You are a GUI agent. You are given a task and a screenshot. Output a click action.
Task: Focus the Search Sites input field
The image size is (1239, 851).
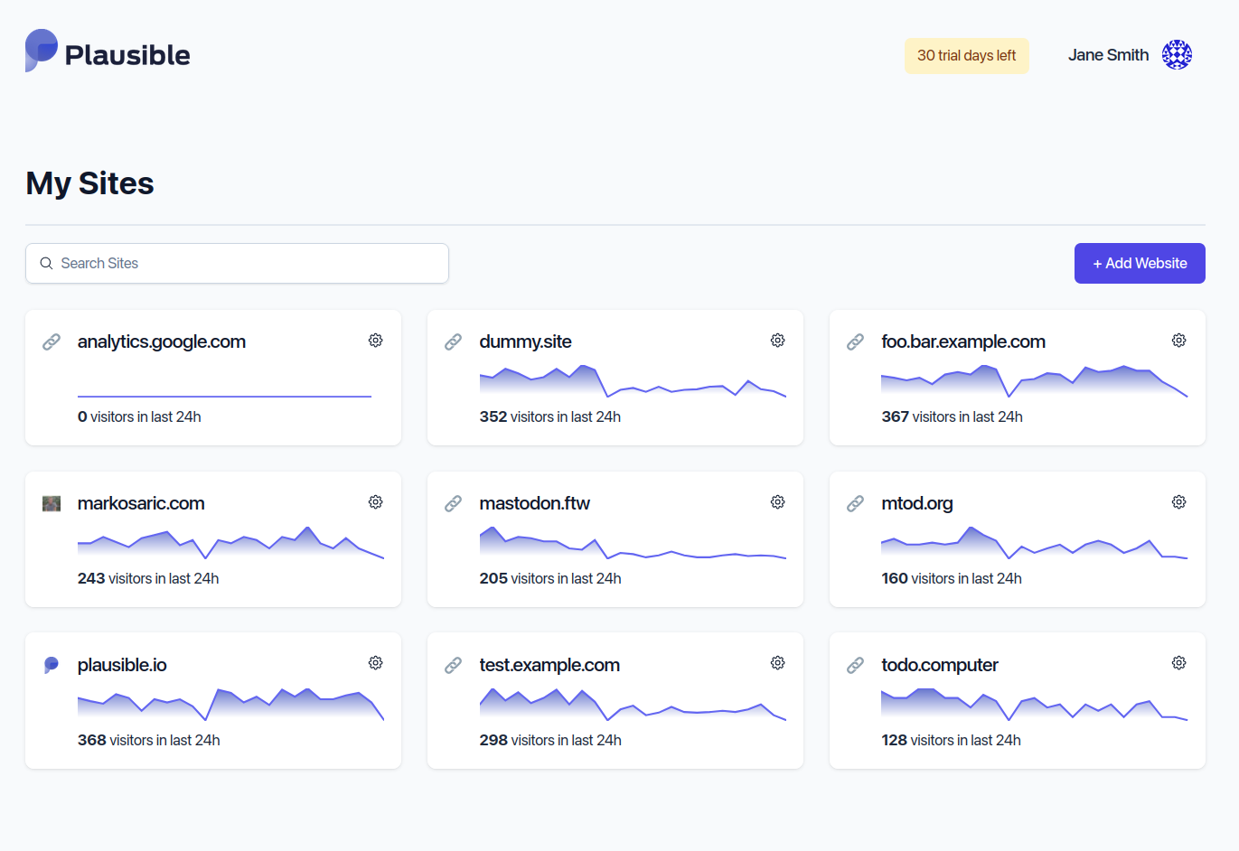237,263
